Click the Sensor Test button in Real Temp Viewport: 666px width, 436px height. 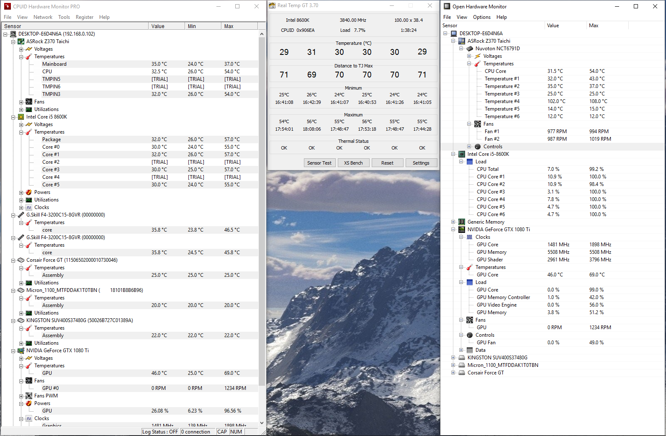point(319,163)
